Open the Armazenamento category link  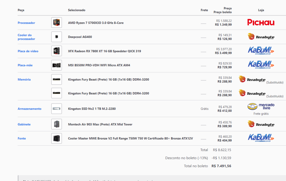click(29, 109)
